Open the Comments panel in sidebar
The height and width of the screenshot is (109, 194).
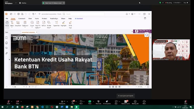click(x=6, y=48)
